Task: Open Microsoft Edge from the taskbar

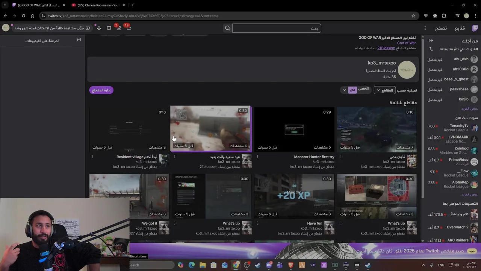Action: [x=192, y=265]
